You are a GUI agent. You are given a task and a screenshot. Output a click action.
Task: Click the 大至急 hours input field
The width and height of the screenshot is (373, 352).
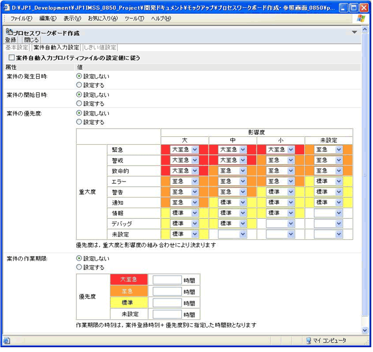[168, 281]
